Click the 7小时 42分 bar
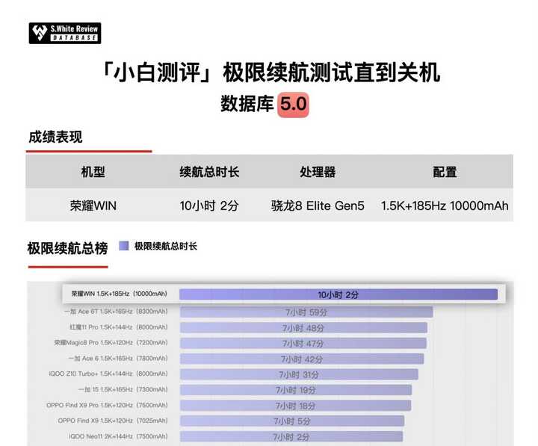This screenshot has width=538, height=446. 302,359
